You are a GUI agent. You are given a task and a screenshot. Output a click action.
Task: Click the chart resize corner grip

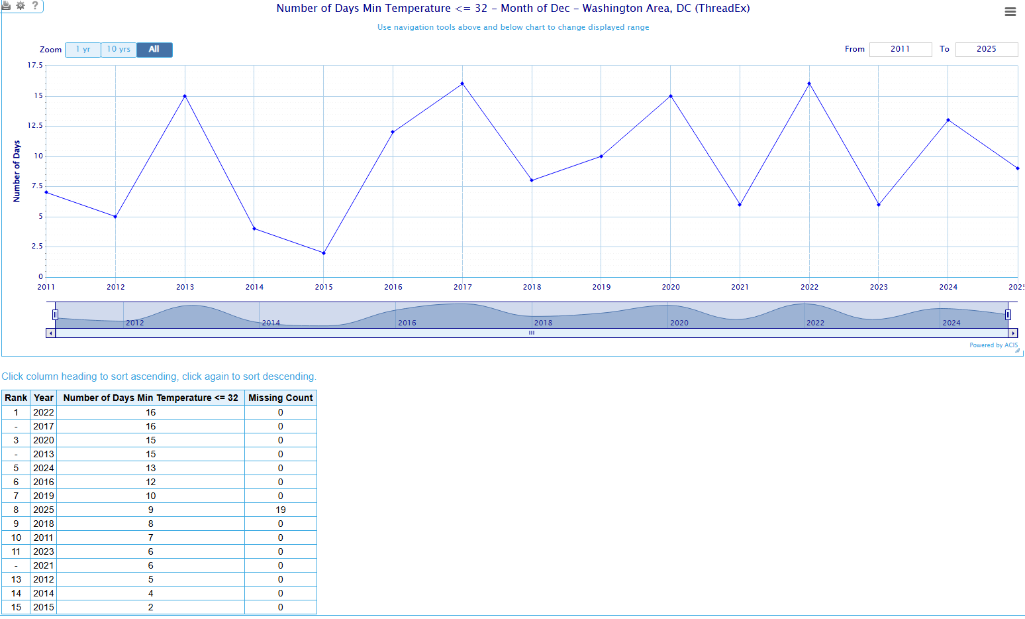click(1017, 351)
